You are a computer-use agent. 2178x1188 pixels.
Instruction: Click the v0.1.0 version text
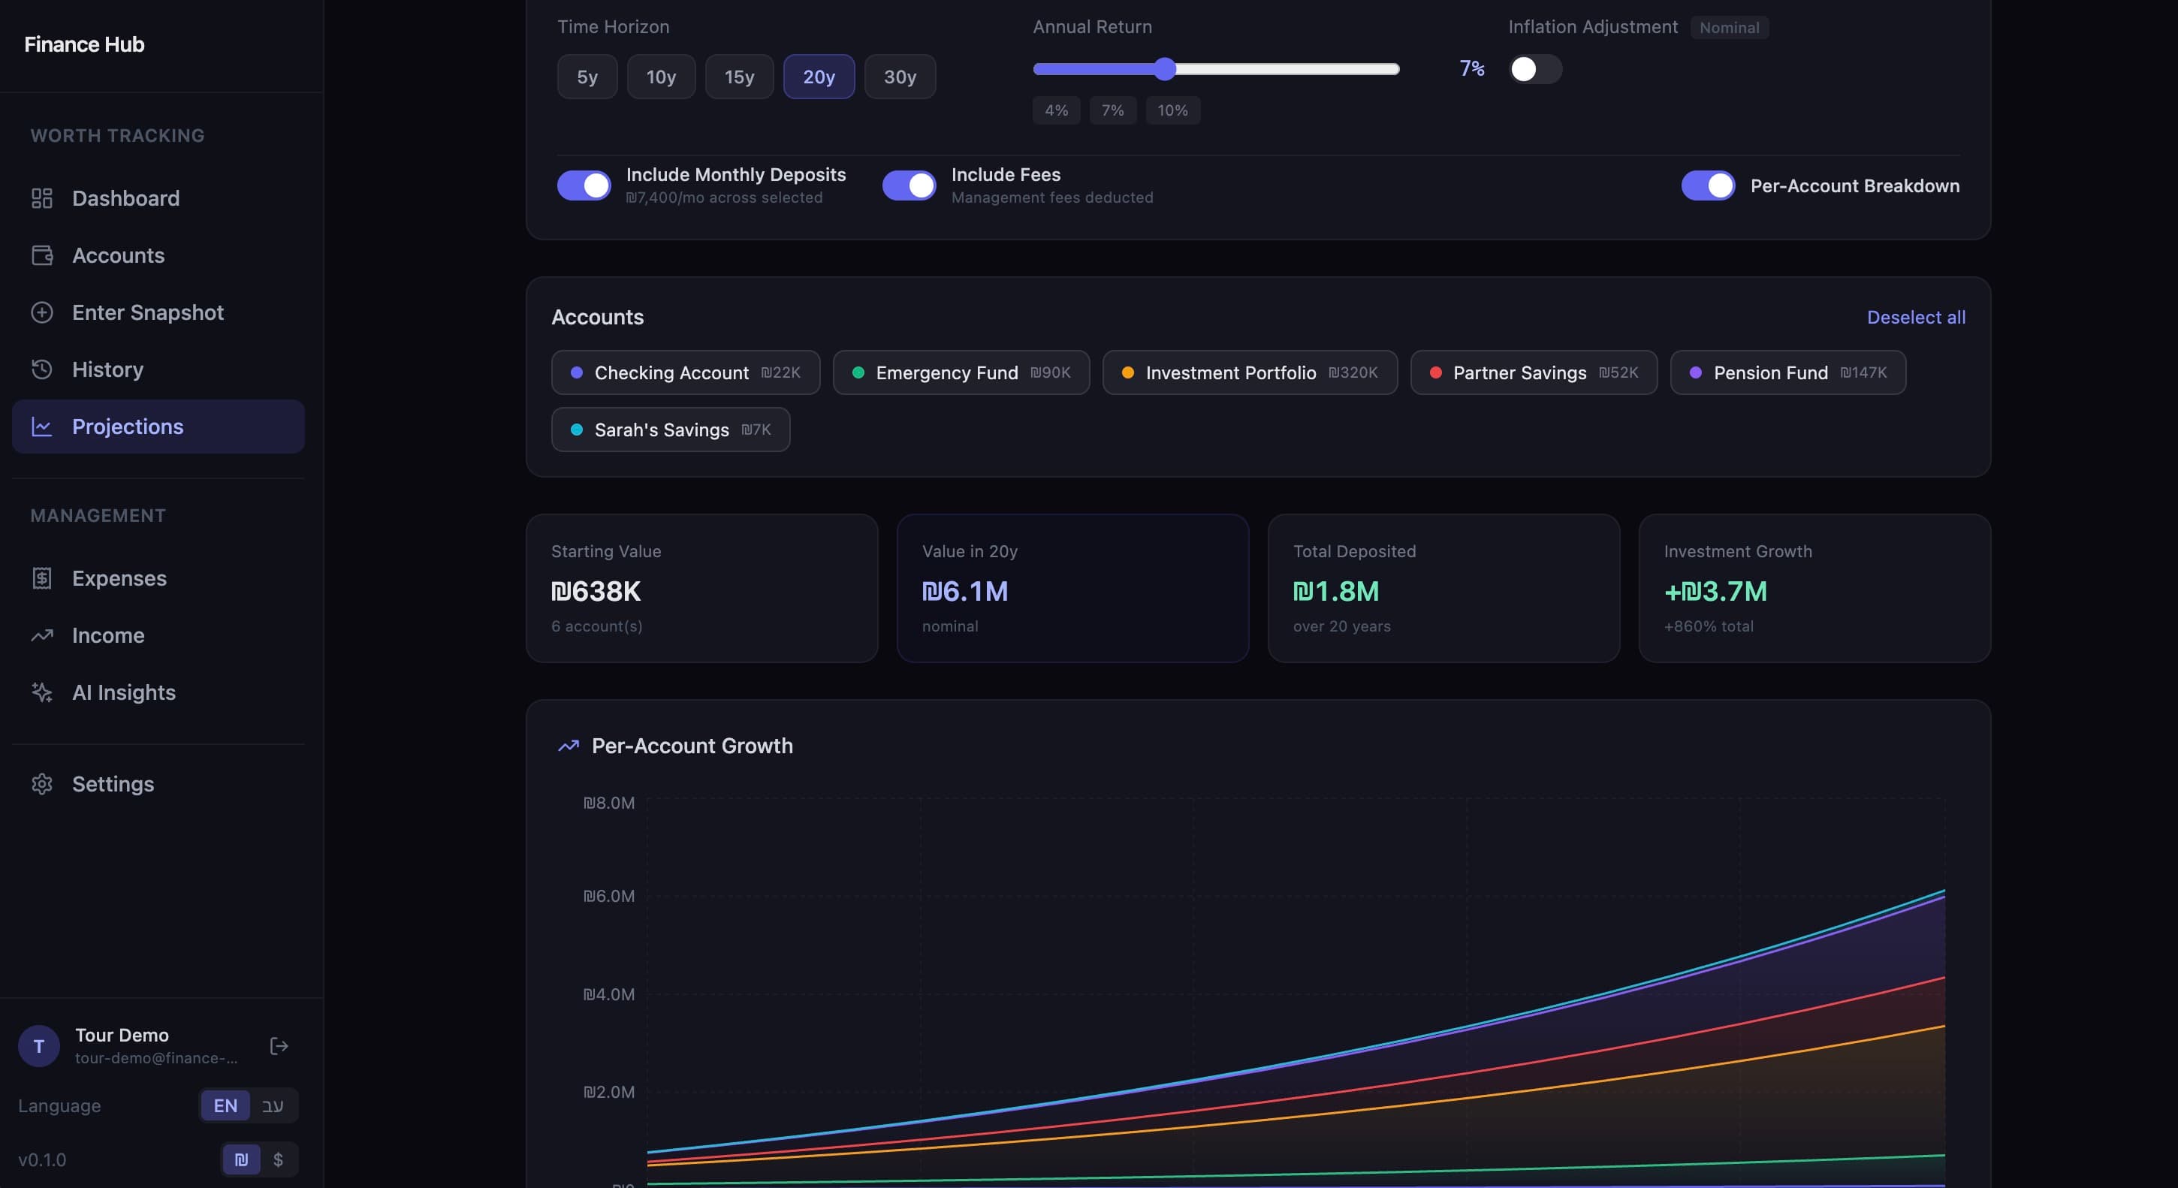click(x=41, y=1159)
